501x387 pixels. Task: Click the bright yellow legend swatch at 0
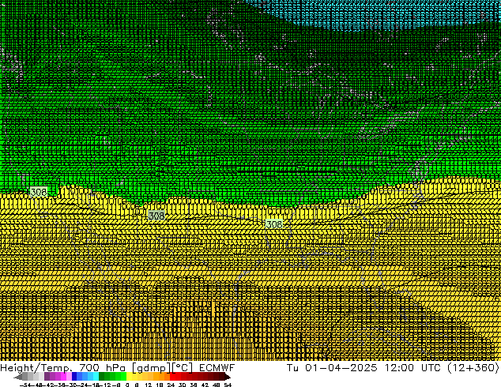(130, 377)
